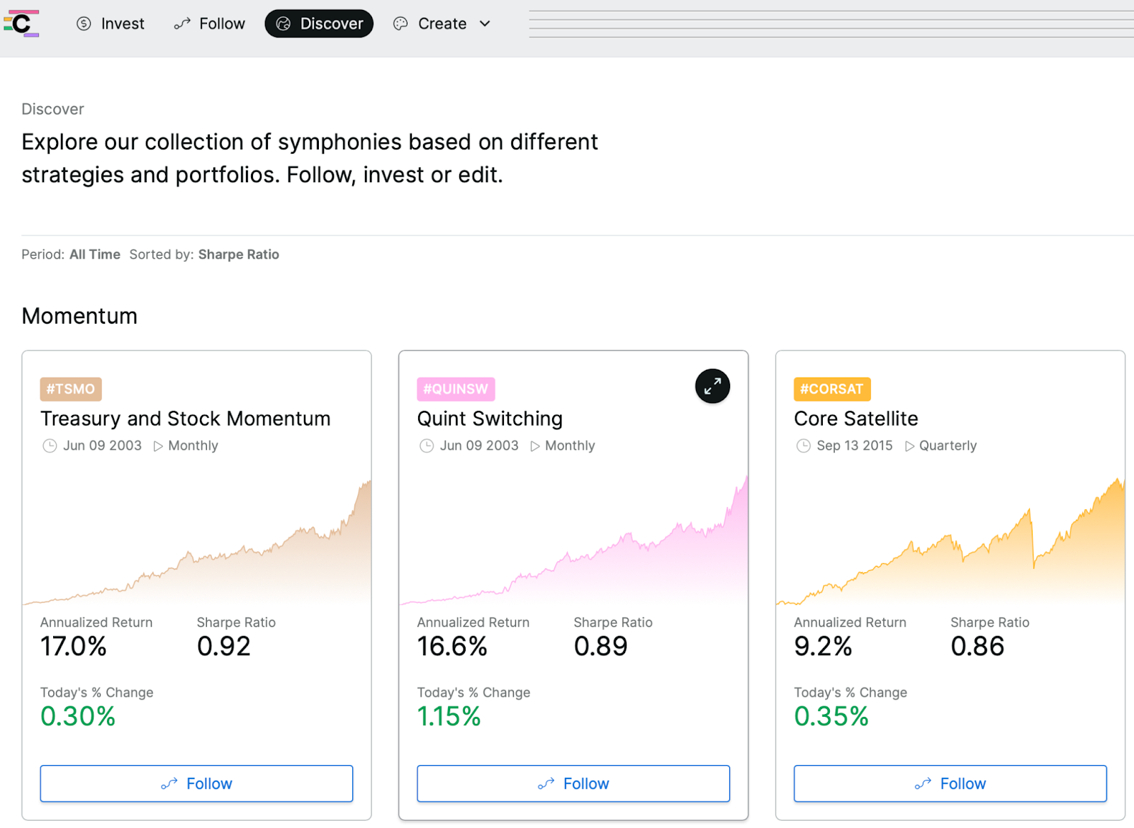Screen dimensions: 1134x828
Task: Follow the Core Satellite symphony
Action: 950,783
